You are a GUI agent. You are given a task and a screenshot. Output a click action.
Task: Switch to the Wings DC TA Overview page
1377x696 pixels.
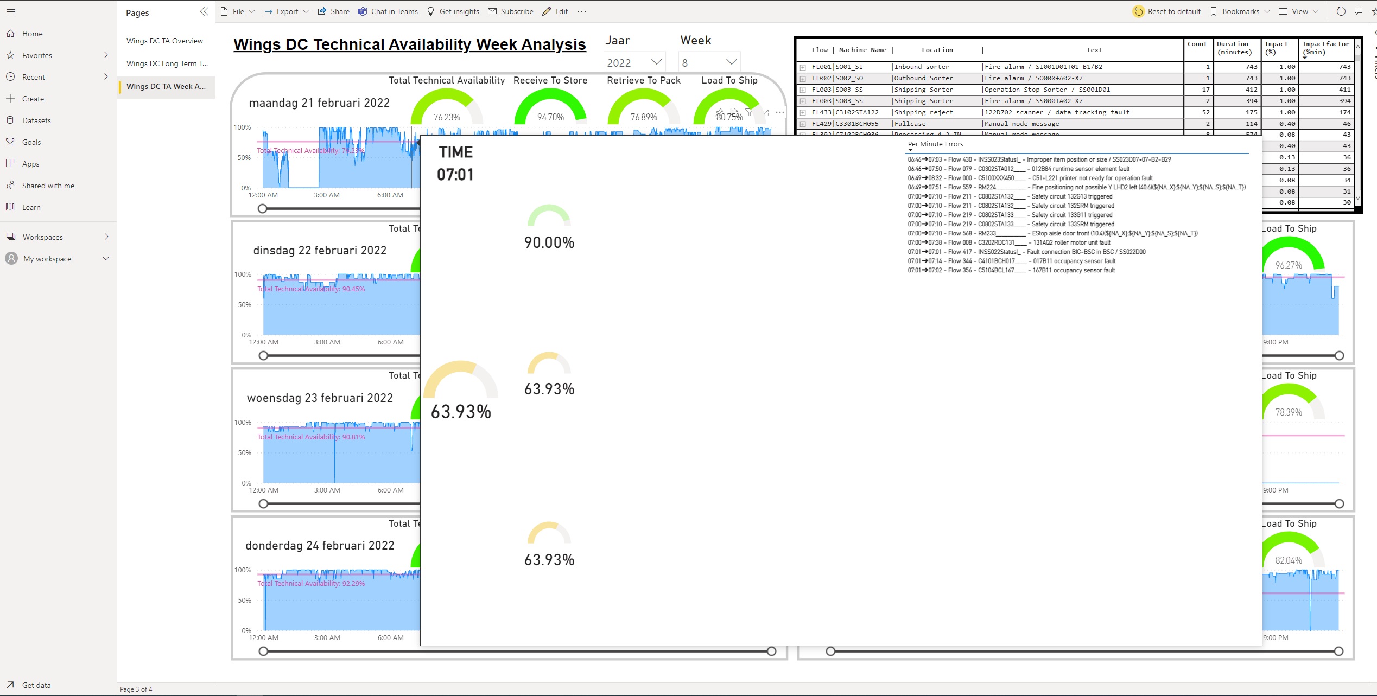(x=165, y=41)
